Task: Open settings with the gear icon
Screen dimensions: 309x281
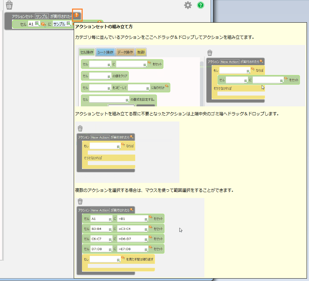Action: tap(188, 5)
